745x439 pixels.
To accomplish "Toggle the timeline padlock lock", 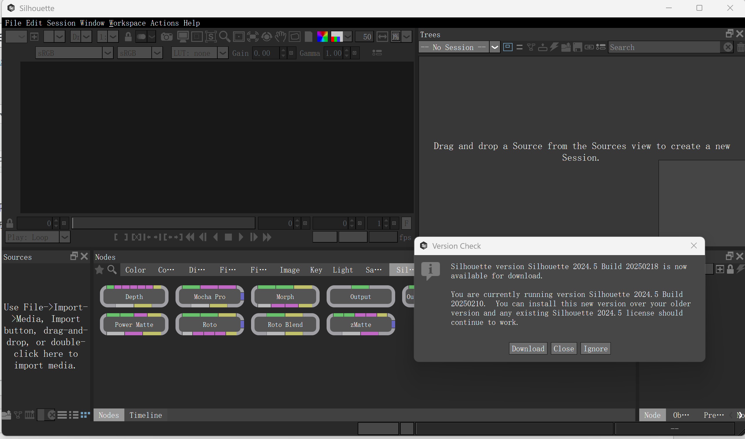I will 10,223.
